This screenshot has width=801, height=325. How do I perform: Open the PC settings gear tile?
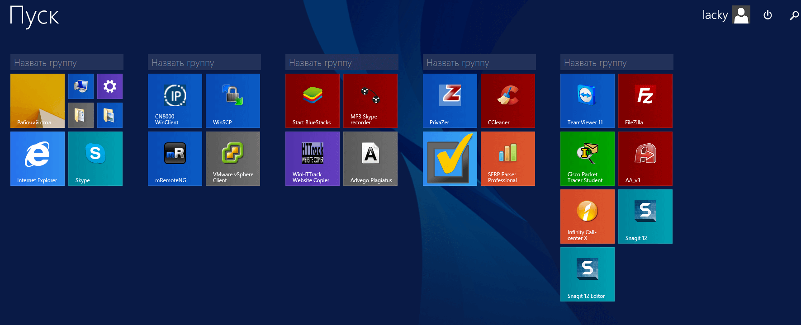[x=109, y=86]
